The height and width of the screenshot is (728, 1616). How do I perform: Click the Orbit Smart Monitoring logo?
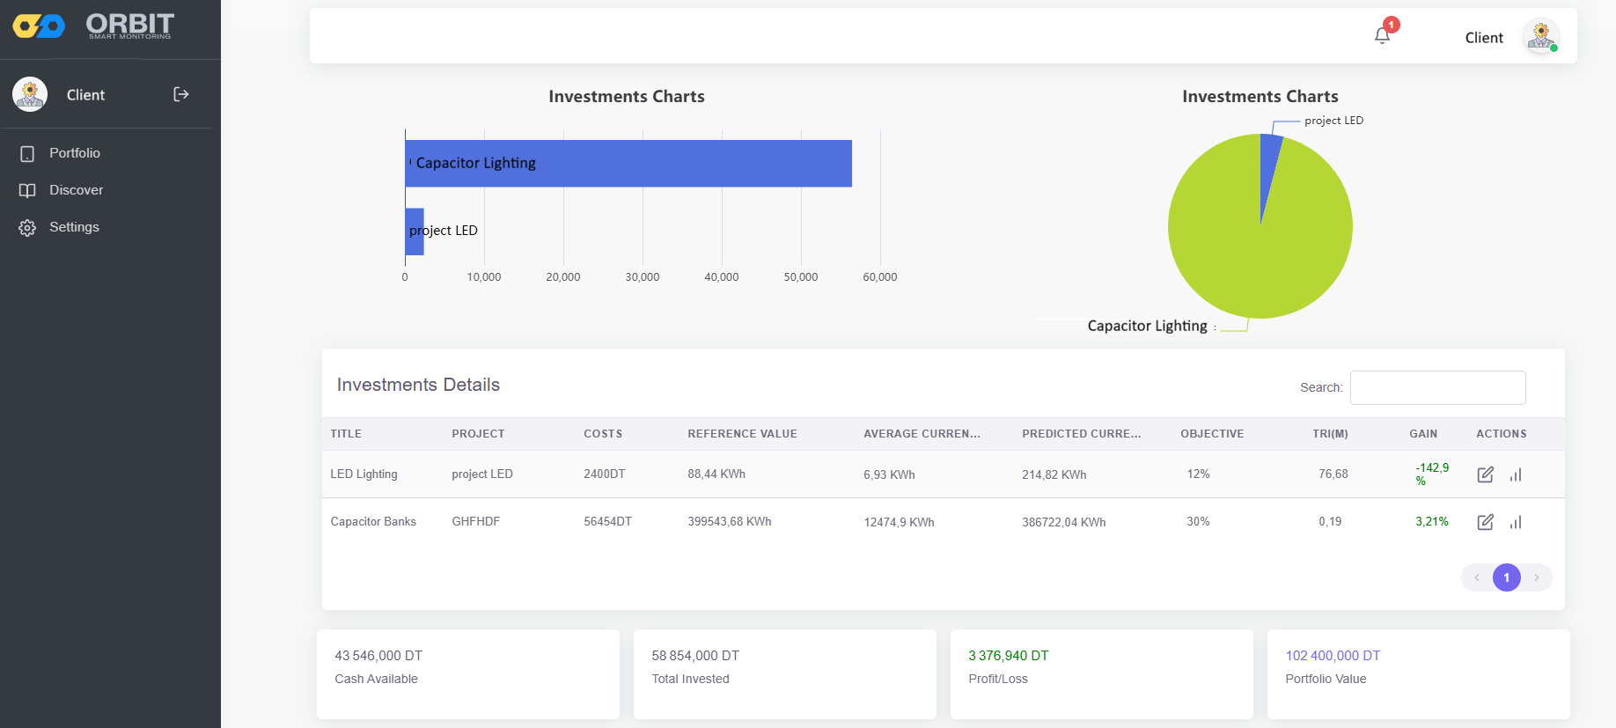click(94, 26)
